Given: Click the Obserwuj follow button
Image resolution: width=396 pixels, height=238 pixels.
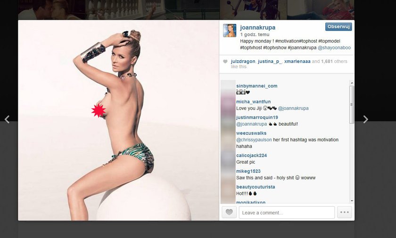Looking at the screenshot, I should [338, 27].
